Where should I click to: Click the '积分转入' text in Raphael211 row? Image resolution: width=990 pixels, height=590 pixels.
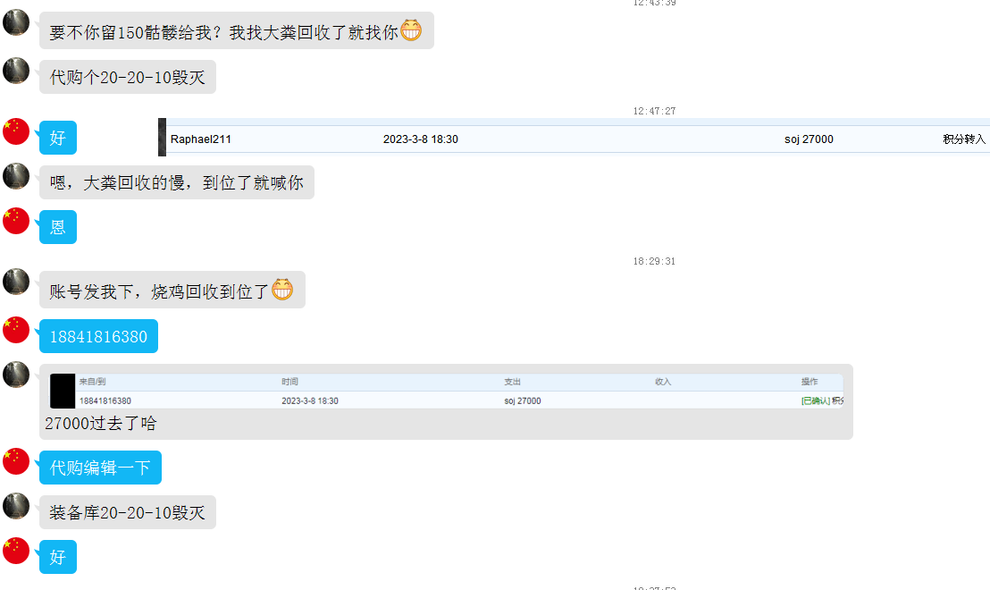[964, 139]
